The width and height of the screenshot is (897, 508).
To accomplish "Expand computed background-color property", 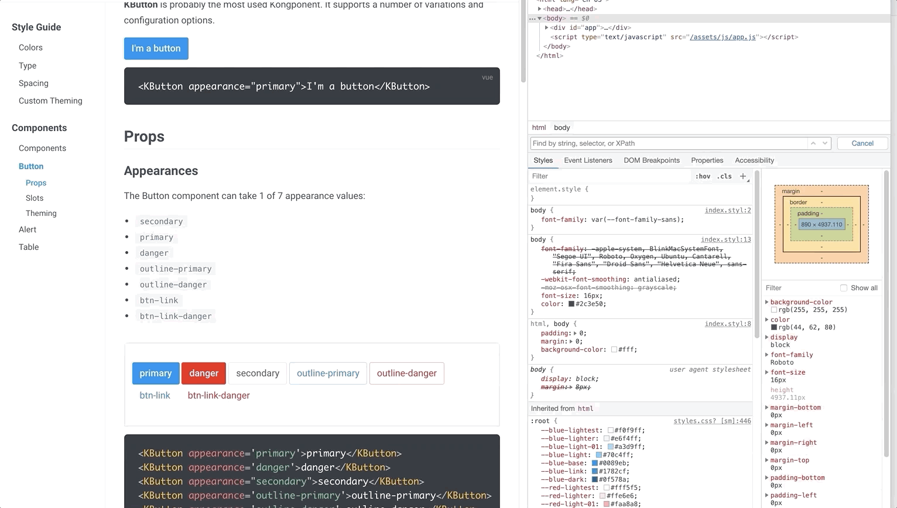I will pyautogui.click(x=767, y=302).
